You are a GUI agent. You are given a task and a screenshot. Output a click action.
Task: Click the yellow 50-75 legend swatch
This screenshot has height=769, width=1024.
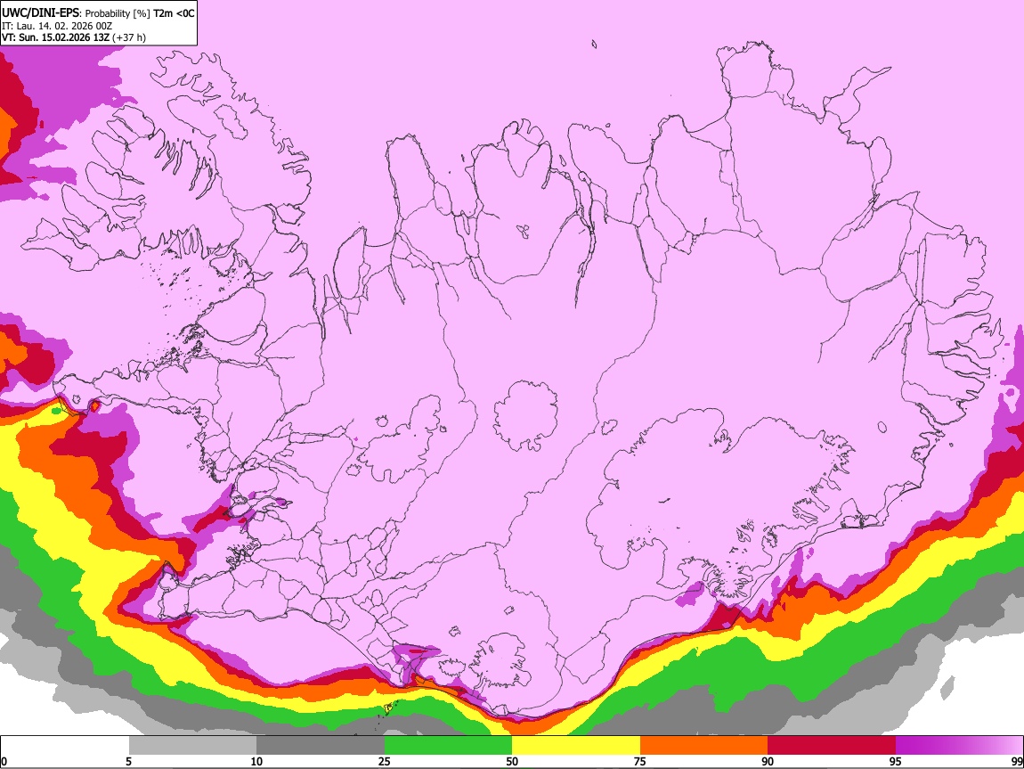coord(576,746)
